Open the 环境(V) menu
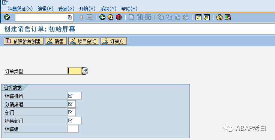This screenshot has height=140, width=275. pyautogui.click(x=87, y=9)
